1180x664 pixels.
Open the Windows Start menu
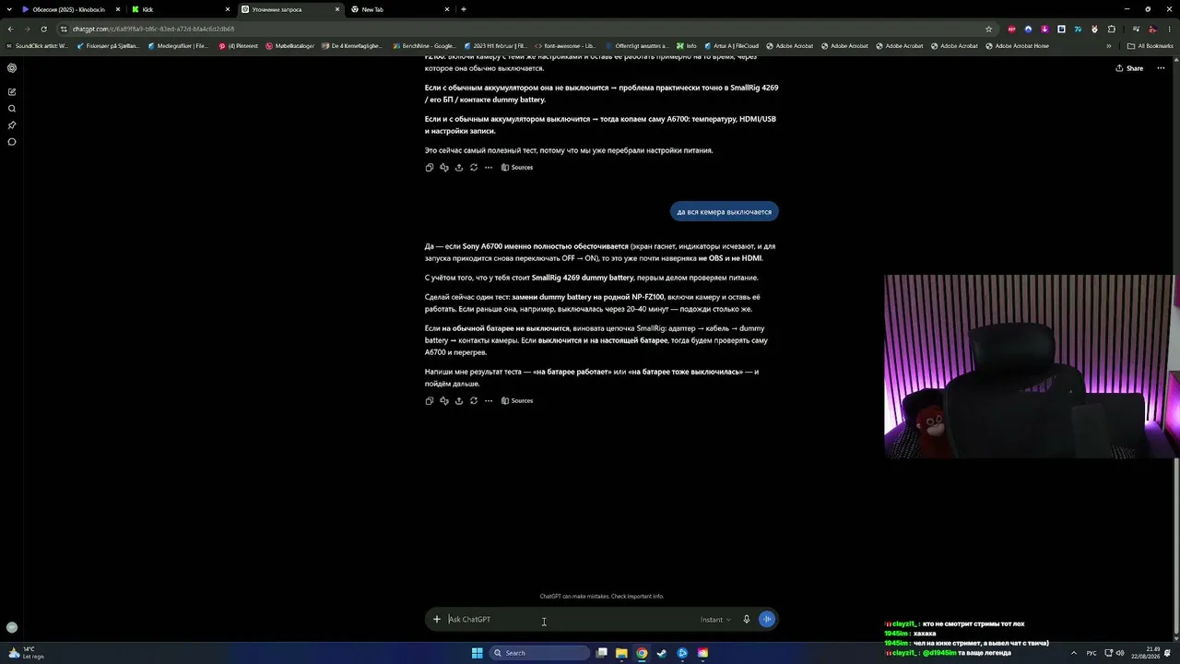pyautogui.click(x=477, y=653)
